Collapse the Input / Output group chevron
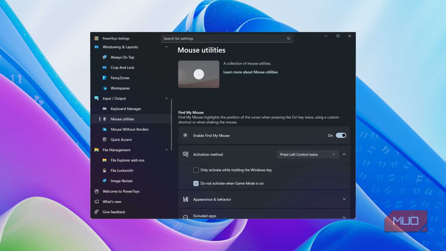The height and width of the screenshot is (251, 446). coord(167,98)
